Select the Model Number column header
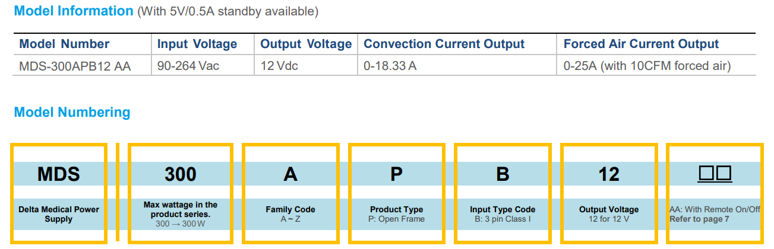The image size is (774, 249). click(x=64, y=44)
